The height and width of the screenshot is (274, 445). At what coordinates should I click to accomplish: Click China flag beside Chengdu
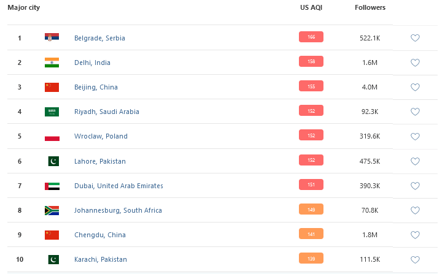coord(52,235)
